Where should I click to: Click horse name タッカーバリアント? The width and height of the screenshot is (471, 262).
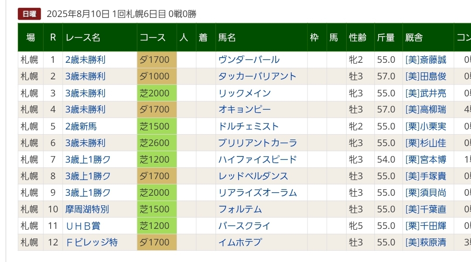tap(257, 76)
